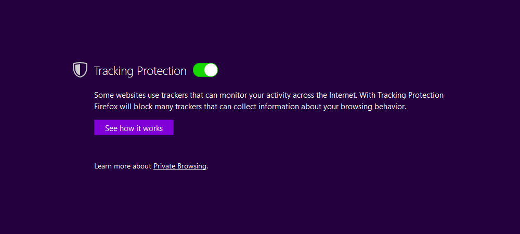Click the word Protection in the heading

tap(162, 71)
